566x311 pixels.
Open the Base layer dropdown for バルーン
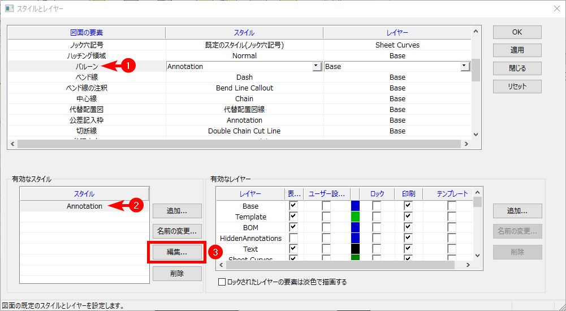click(465, 67)
